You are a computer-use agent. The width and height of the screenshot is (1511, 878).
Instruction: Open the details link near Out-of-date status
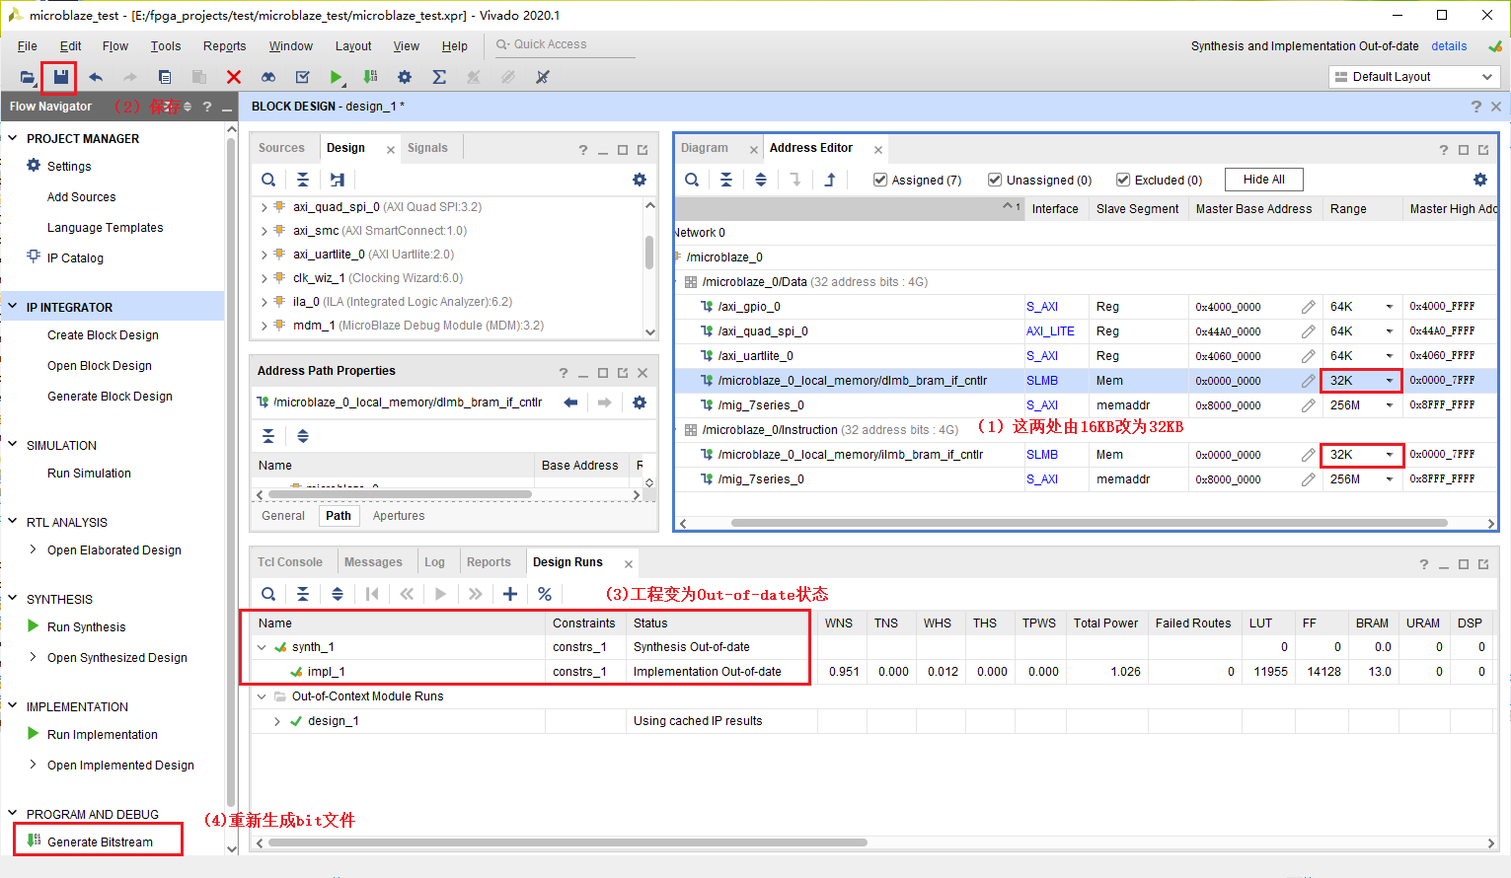coord(1448,45)
